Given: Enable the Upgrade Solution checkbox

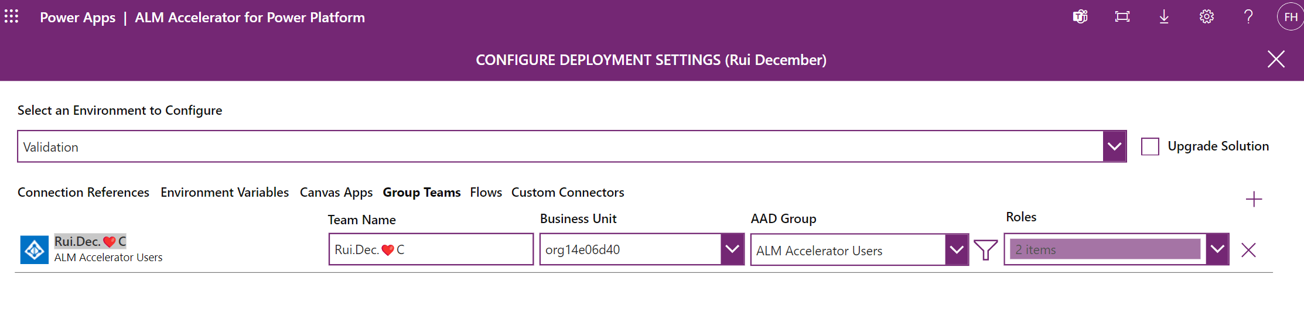Looking at the screenshot, I should [1150, 146].
